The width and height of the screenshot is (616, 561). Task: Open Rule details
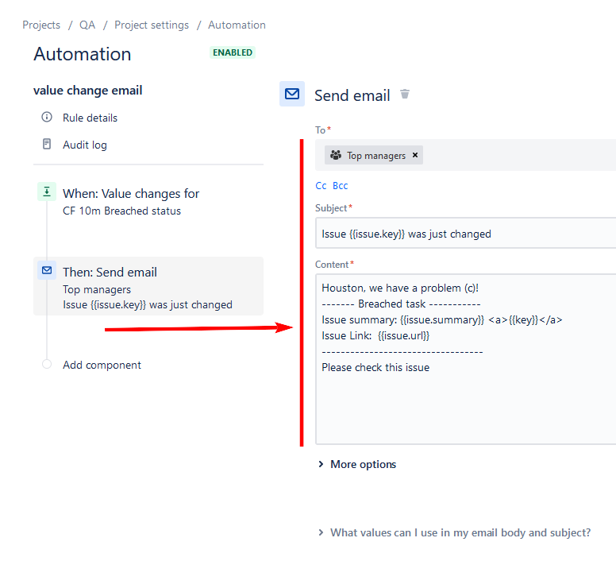coord(90,118)
